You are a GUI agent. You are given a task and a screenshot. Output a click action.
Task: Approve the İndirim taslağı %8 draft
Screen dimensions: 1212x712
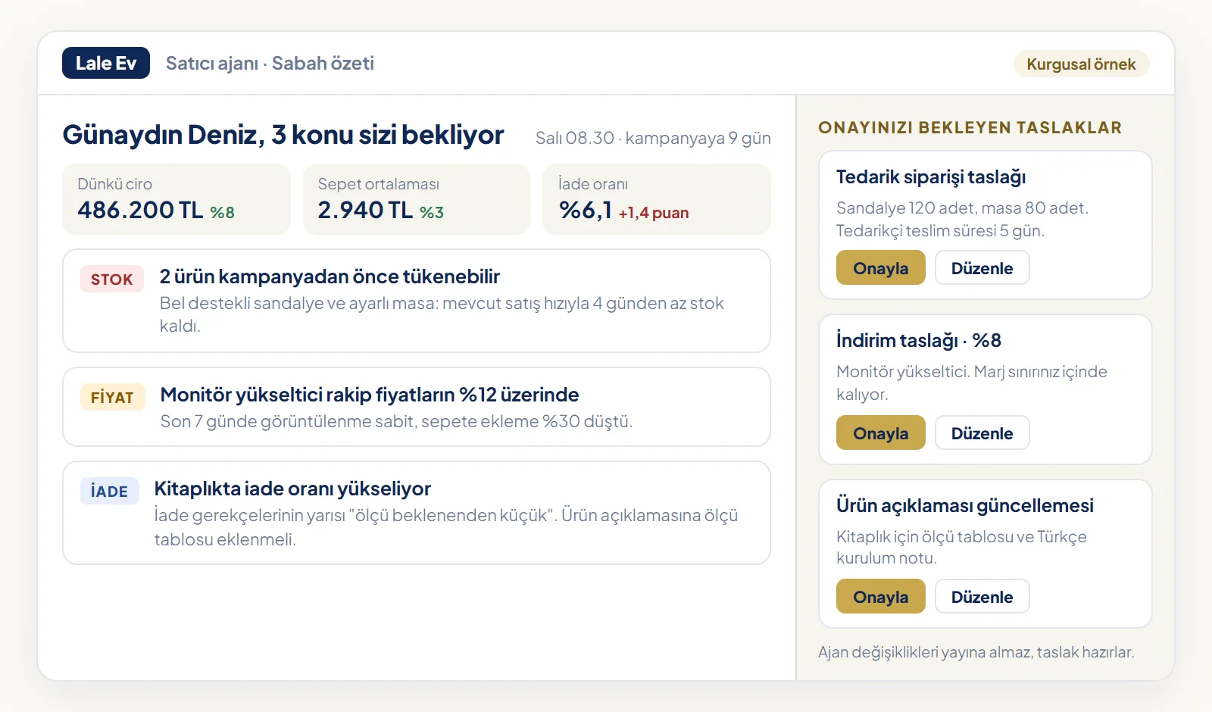pyautogui.click(x=880, y=433)
